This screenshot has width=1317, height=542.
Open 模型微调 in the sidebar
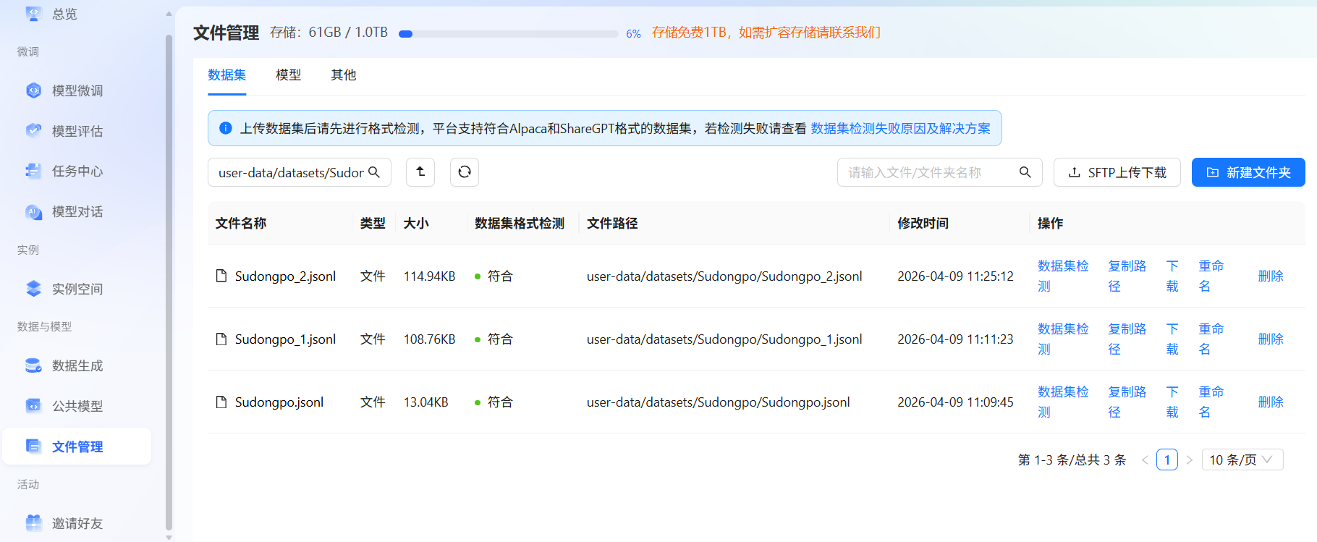[x=77, y=90]
